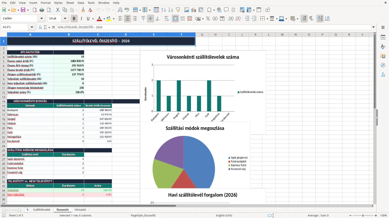Toggle Center Vertically alignment
This screenshot has width=389, height=218.
[x=150, y=19]
